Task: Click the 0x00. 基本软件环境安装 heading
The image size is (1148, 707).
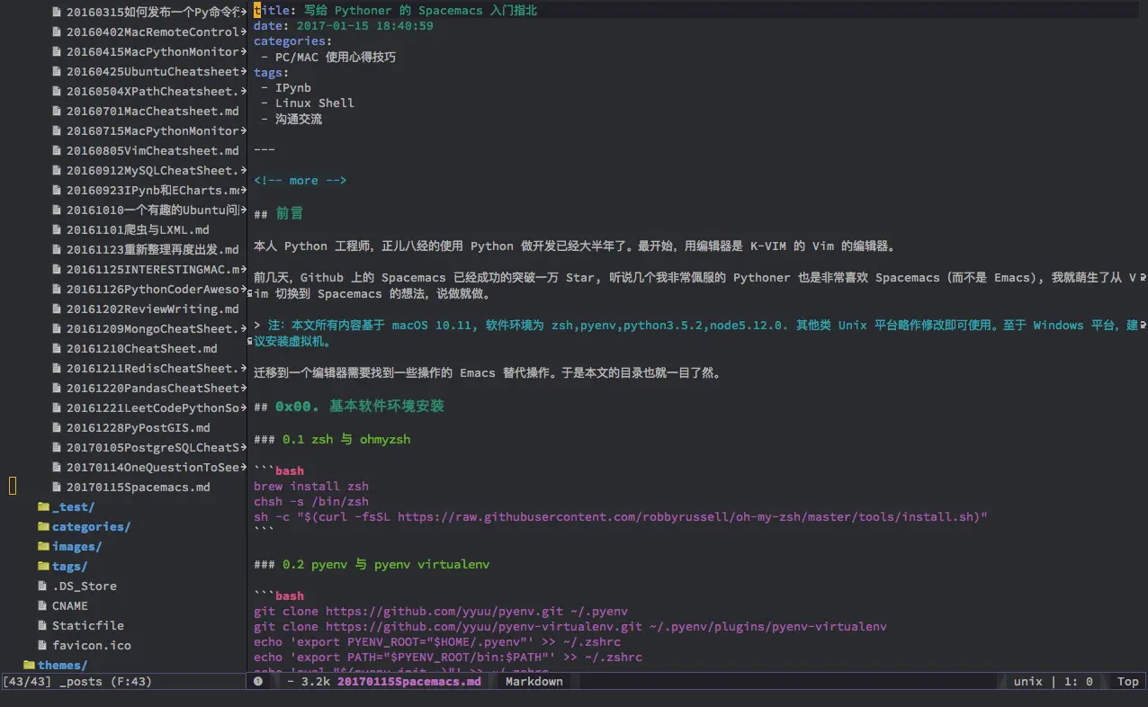Action: [360, 407]
